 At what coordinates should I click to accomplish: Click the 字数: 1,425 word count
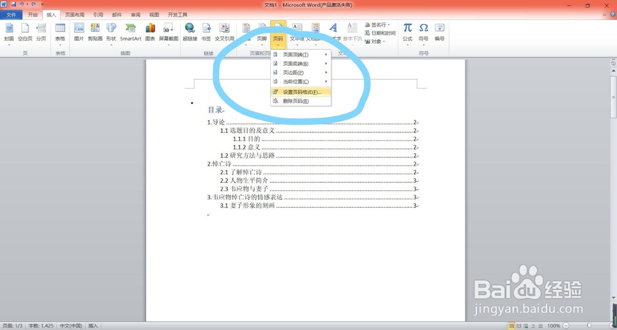[x=41, y=326]
